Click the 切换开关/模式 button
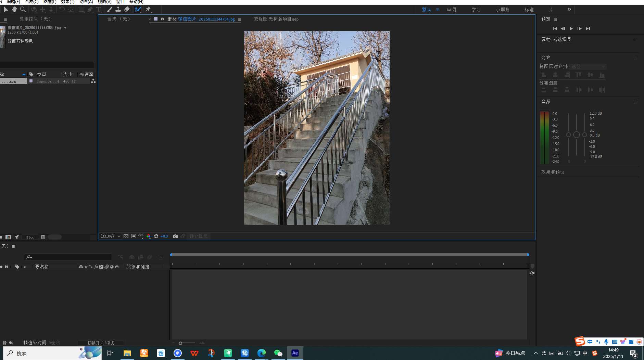This screenshot has width=644, height=360. [x=101, y=343]
